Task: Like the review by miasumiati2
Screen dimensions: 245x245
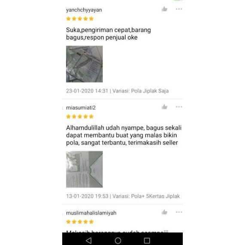Action: 164,107
